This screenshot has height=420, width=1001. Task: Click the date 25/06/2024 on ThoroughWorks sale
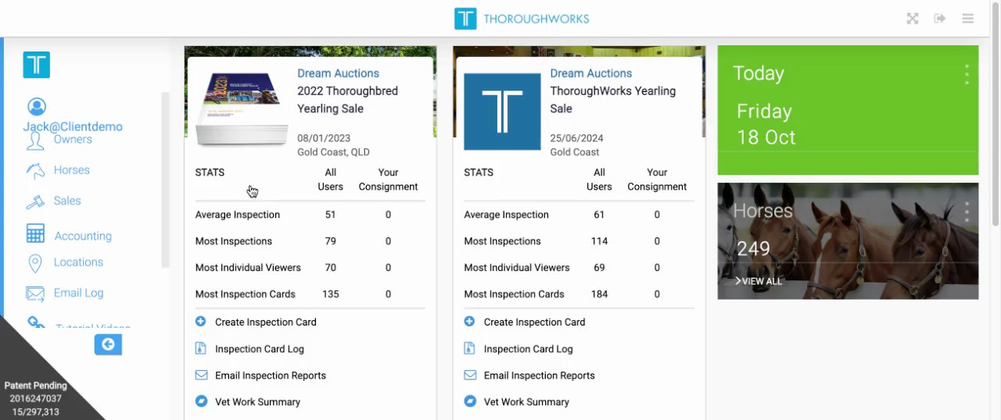(577, 138)
